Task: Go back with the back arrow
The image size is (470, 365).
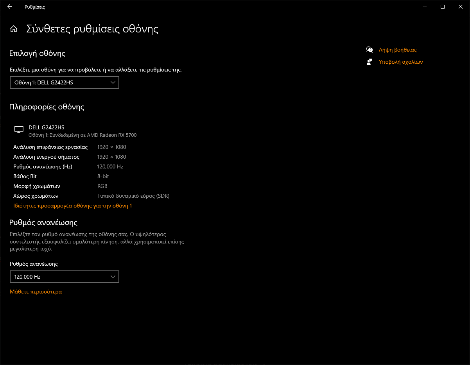Action: click(10, 7)
